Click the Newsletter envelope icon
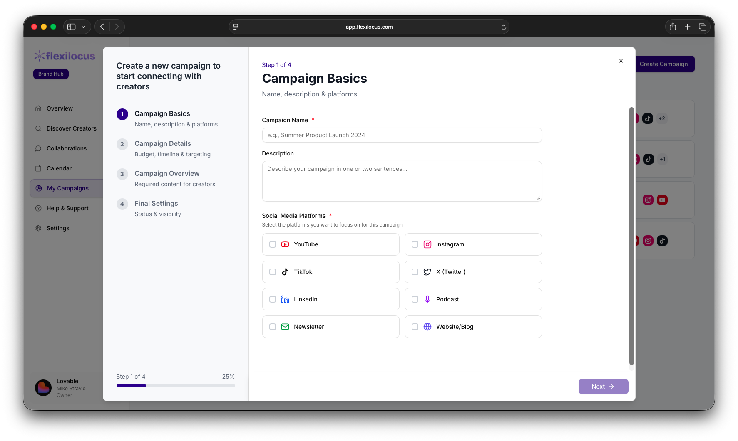 click(285, 327)
